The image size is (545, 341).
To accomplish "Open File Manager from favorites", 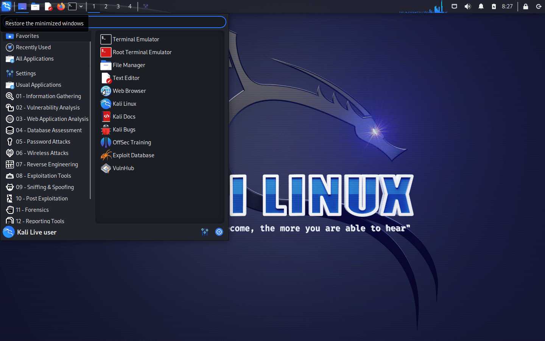I will click(160, 65).
